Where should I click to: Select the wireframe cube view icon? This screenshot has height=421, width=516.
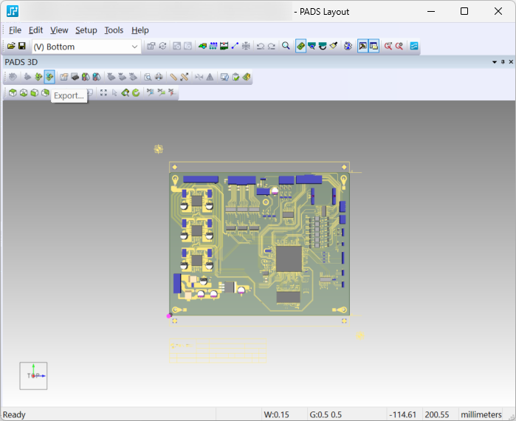(24, 93)
